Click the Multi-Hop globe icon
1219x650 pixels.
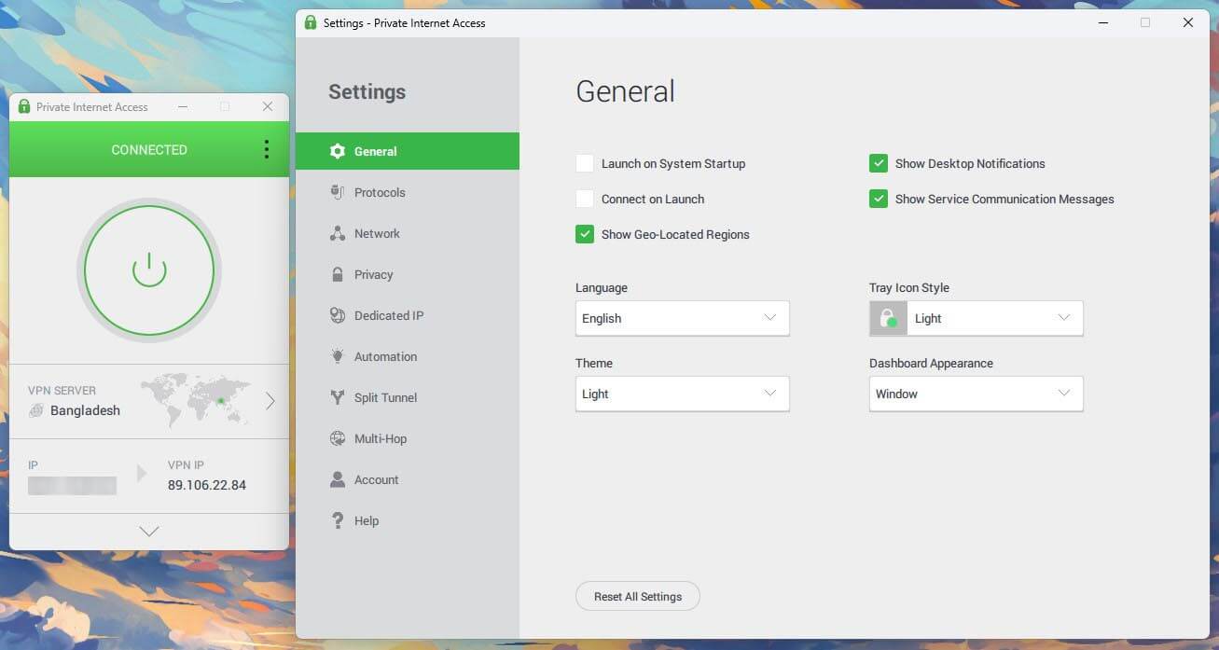coord(338,438)
